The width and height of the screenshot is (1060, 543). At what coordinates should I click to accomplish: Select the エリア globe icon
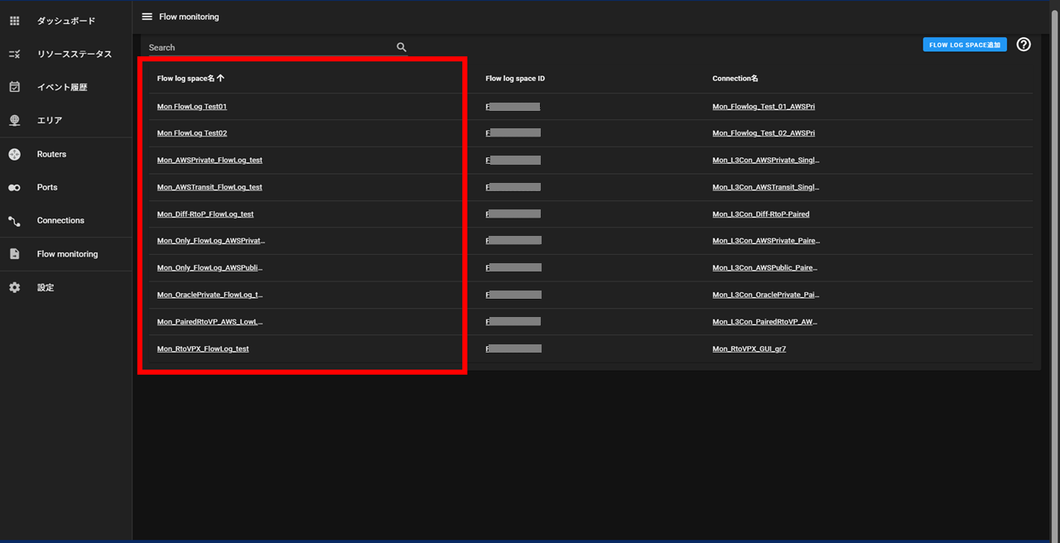14,120
